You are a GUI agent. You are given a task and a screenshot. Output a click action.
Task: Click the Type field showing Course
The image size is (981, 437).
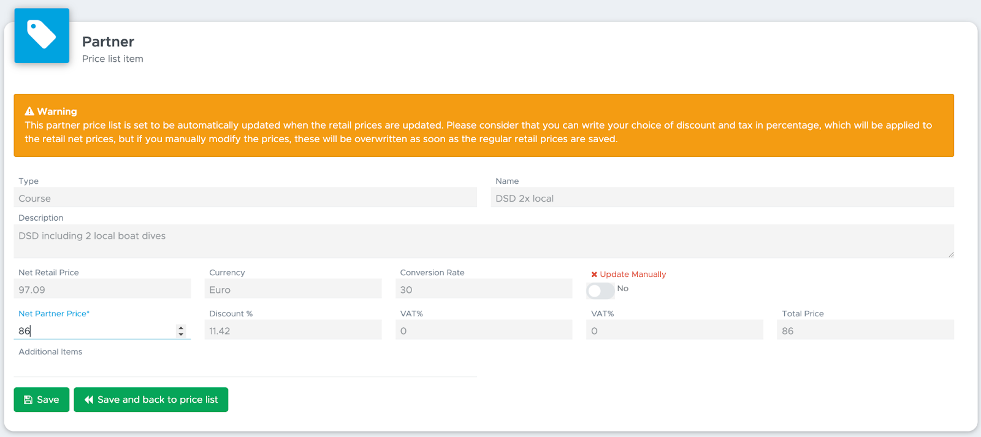(x=245, y=198)
